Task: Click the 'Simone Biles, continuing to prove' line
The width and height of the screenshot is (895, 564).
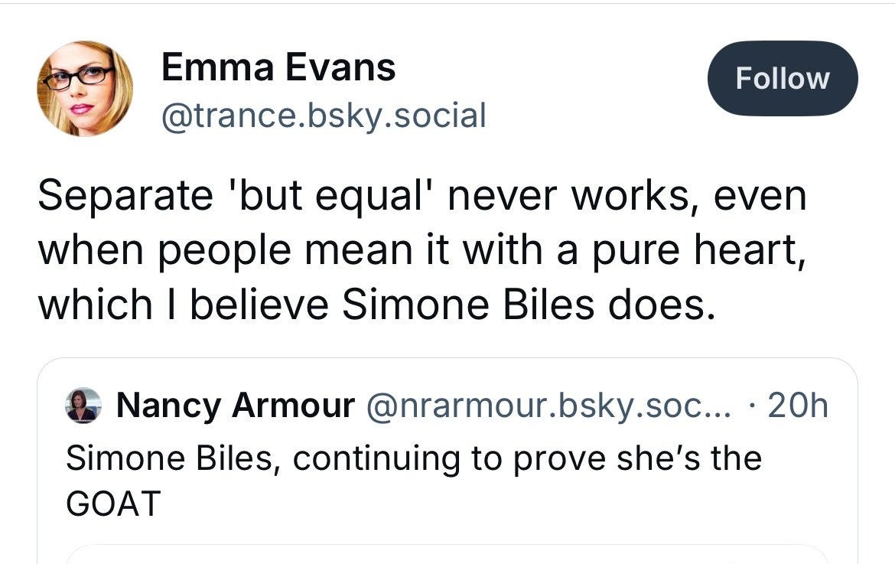Action: pyautogui.click(x=414, y=458)
